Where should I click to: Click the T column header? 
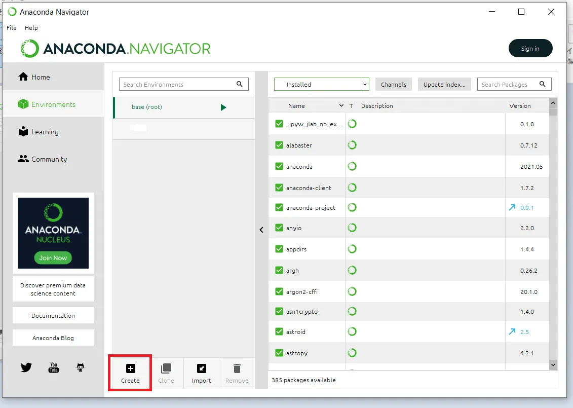pos(351,105)
